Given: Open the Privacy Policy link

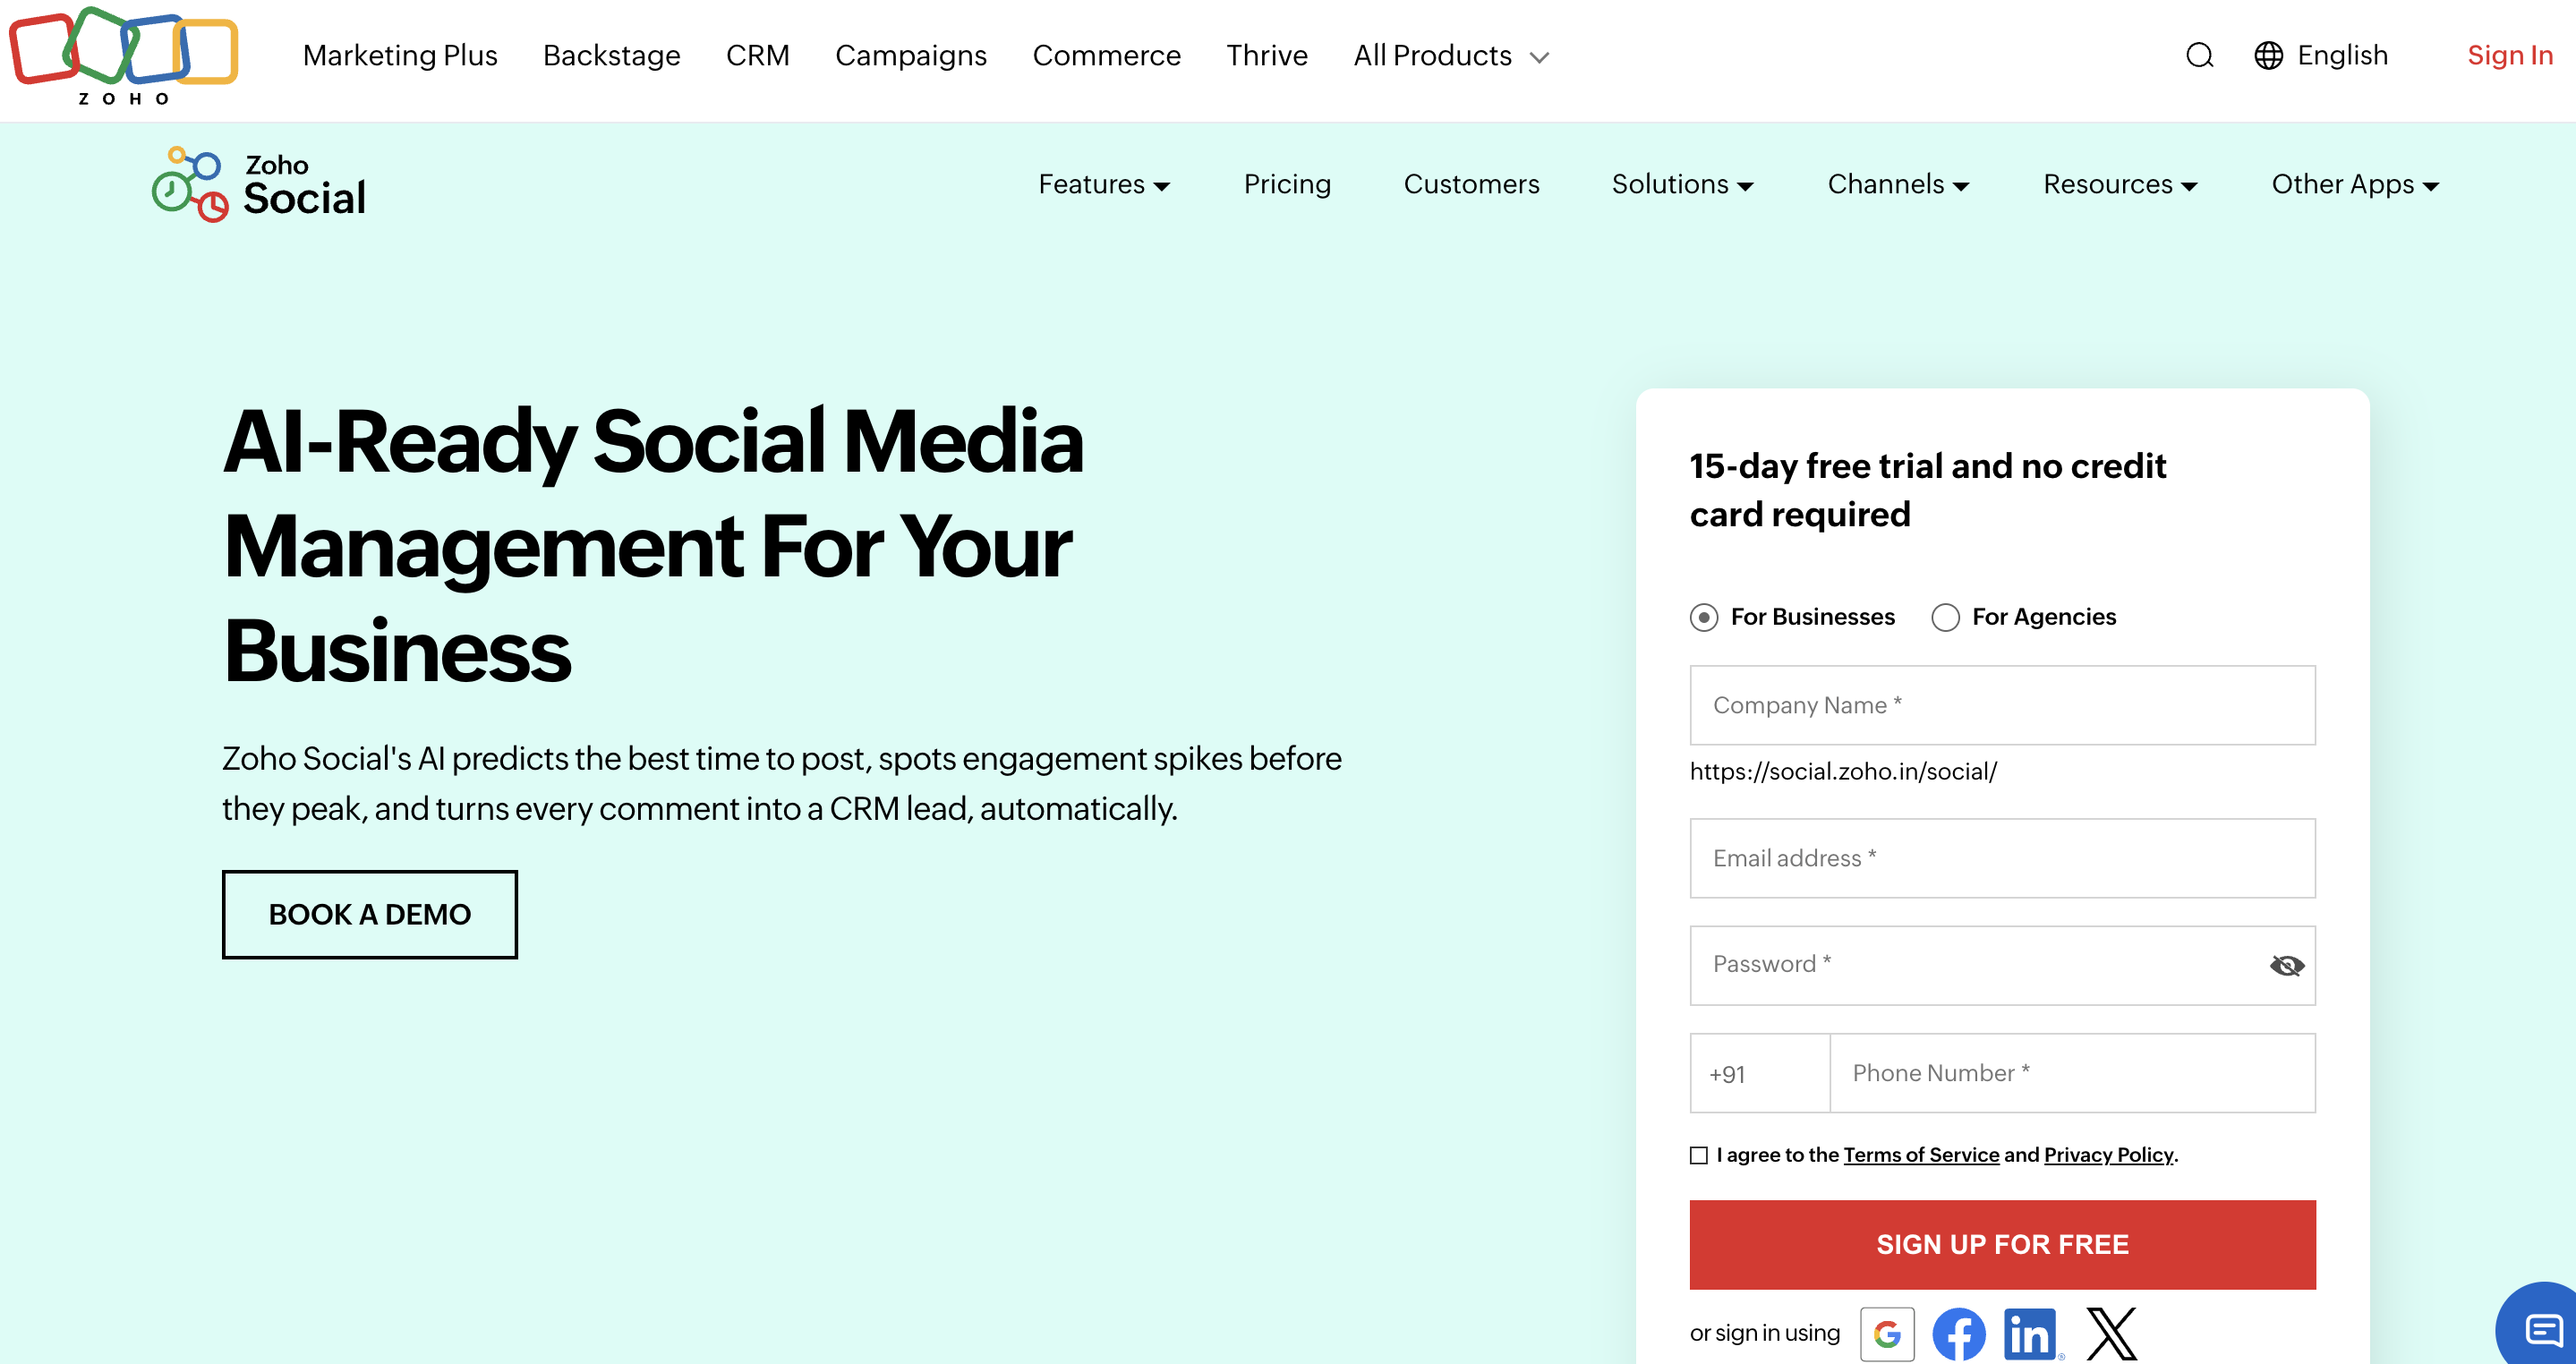Looking at the screenshot, I should click(x=2108, y=1155).
